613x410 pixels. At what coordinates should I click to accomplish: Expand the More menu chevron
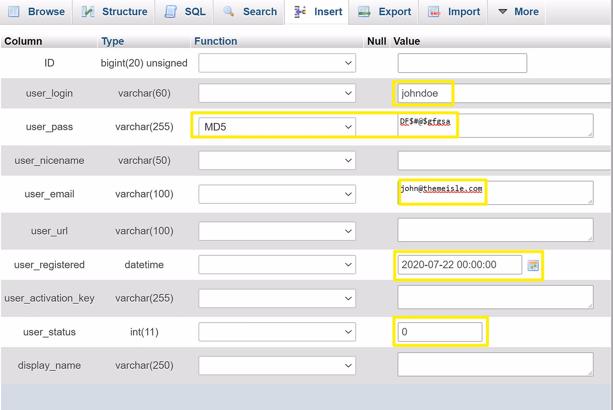502,12
